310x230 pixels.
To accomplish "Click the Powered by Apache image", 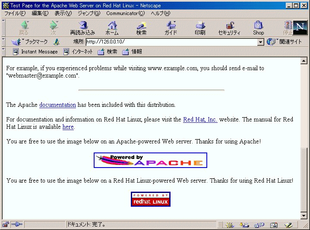I will click(x=150, y=160).
